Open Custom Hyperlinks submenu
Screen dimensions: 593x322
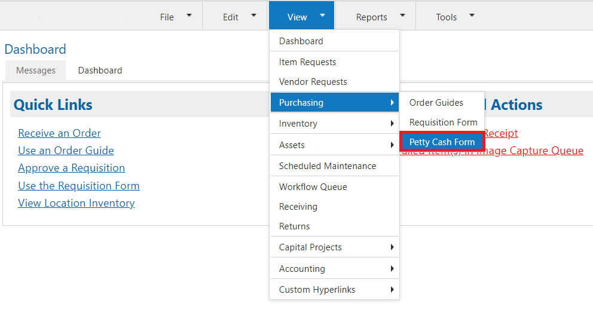coord(334,290)
